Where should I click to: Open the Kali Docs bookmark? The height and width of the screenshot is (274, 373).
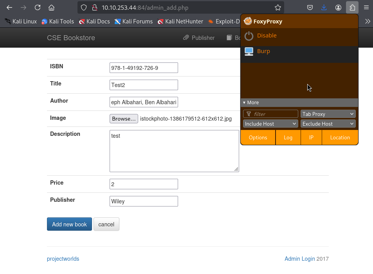(94, 21)
